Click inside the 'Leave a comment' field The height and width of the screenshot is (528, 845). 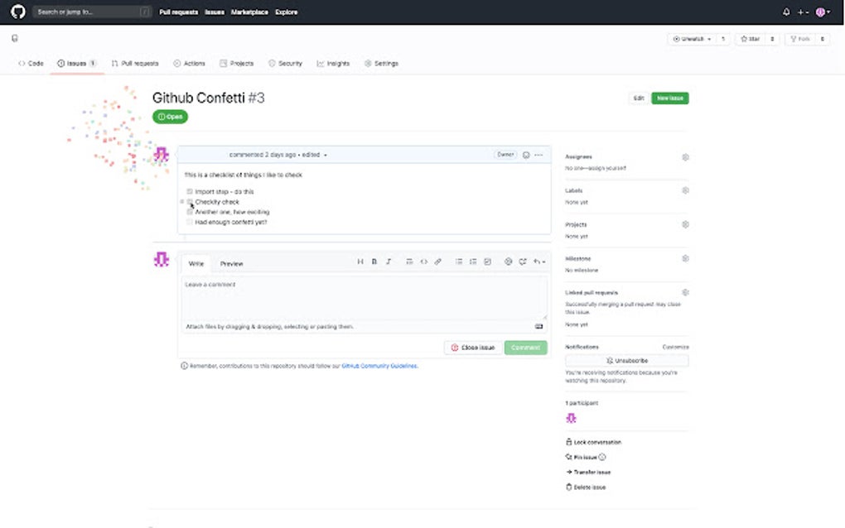coord(365,298)
